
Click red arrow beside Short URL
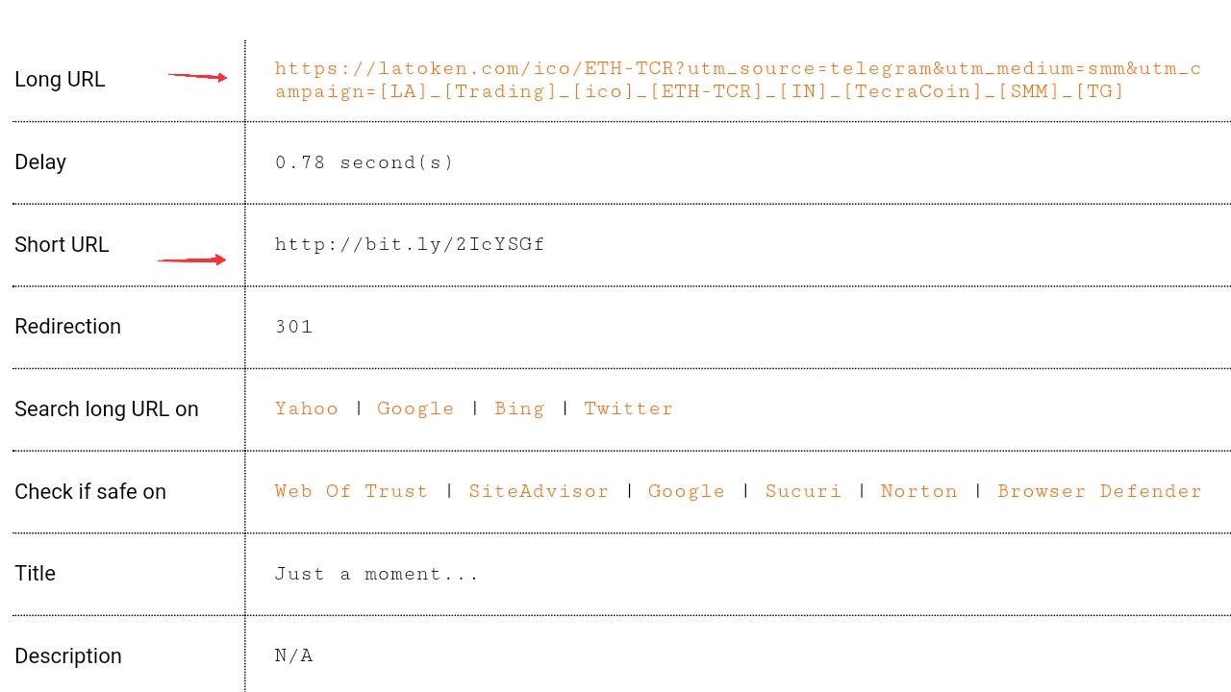point(191,259)
